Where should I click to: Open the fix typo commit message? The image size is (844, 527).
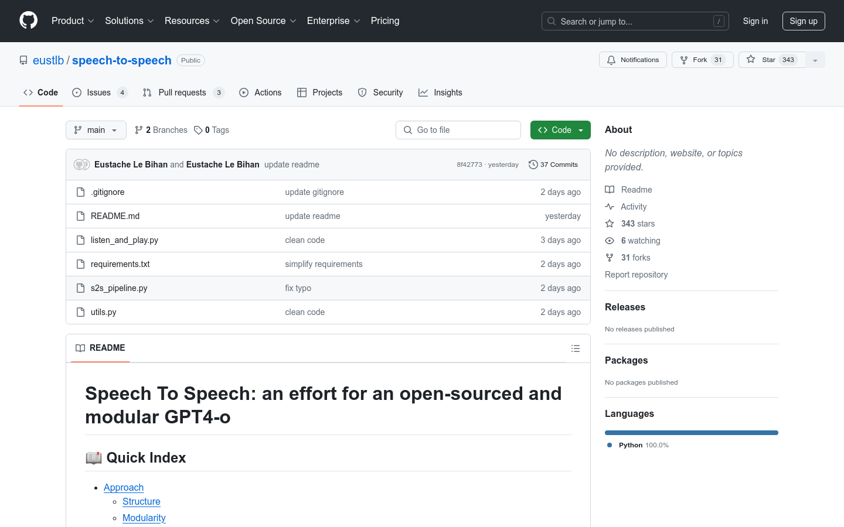[298, 288]
